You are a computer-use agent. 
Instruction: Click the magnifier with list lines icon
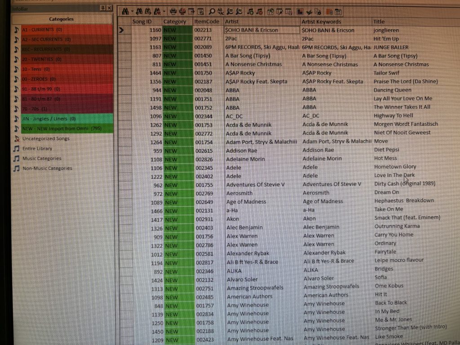point(230,11)
